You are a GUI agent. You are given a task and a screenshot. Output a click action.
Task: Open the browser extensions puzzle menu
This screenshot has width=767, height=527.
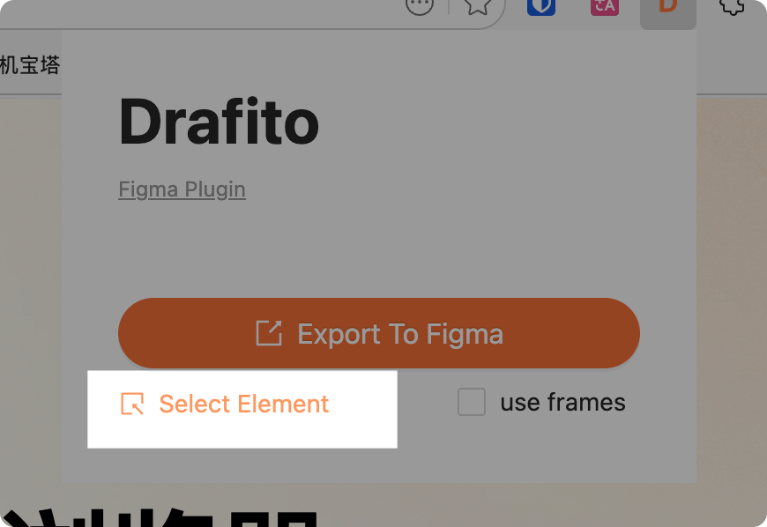(x=732, y=7)
